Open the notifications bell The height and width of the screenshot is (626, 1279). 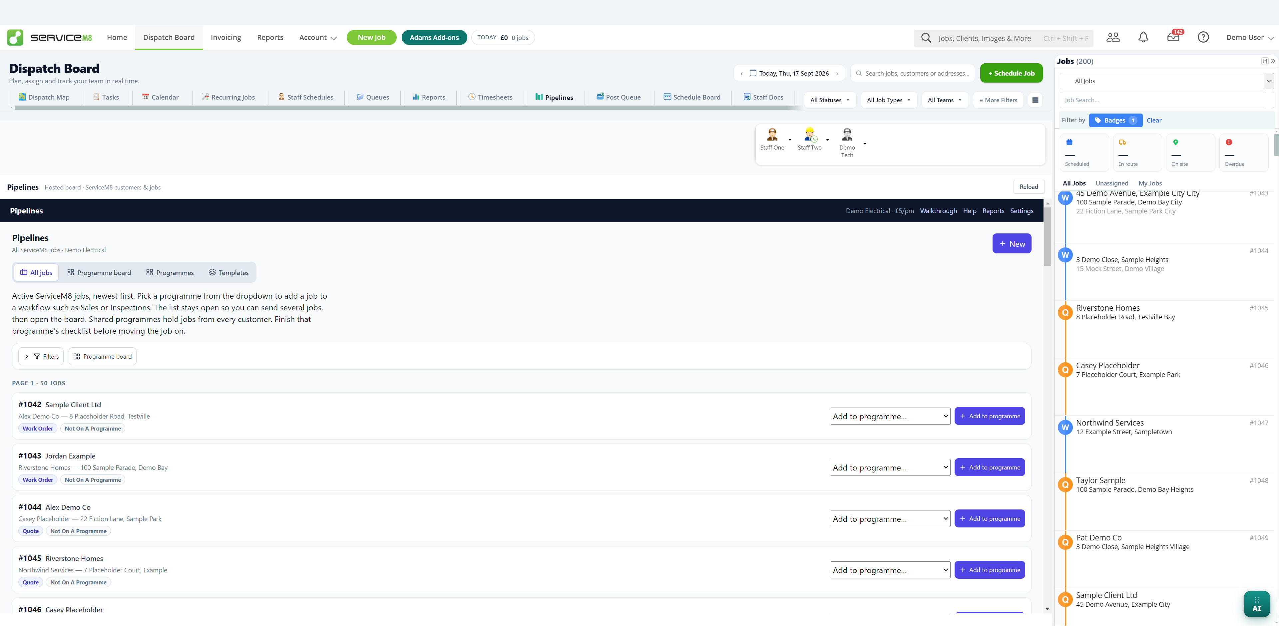[1143, 37]
